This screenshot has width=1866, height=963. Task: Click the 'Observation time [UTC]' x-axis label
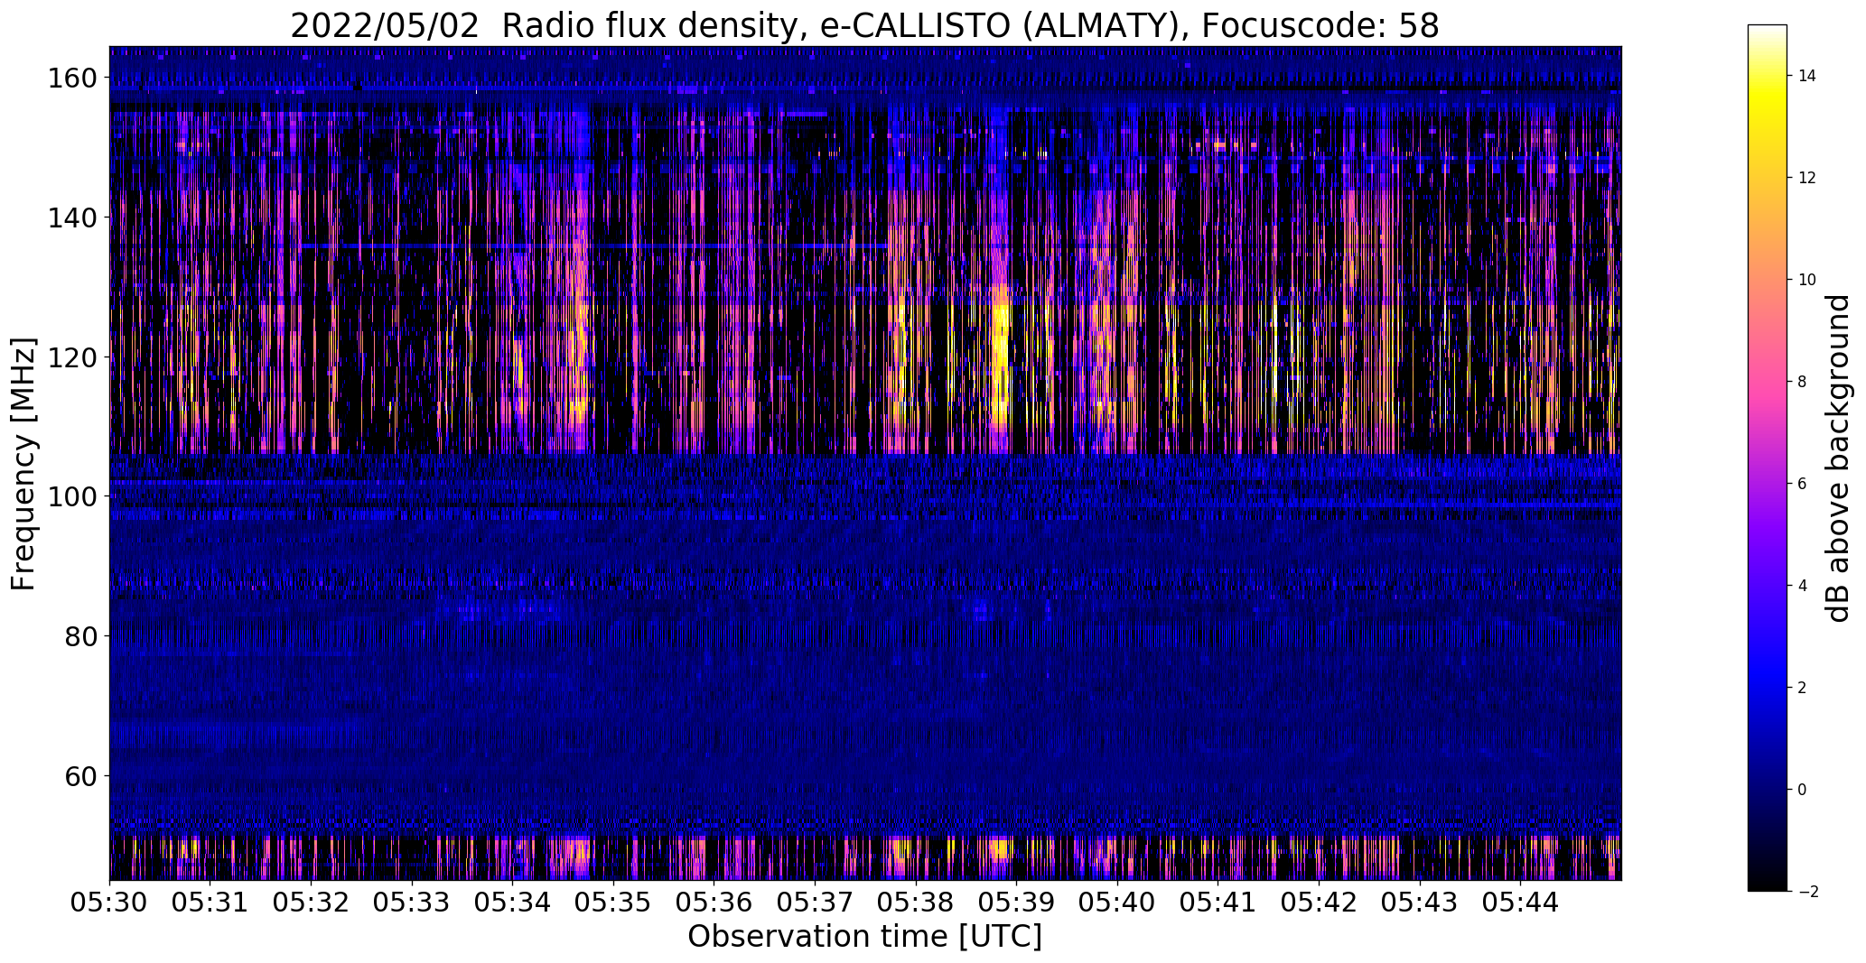click(x=864, y=937)
